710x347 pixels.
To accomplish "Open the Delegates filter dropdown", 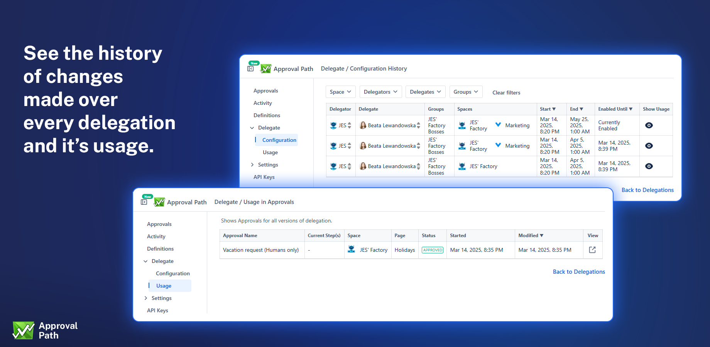I will [426, 92].
